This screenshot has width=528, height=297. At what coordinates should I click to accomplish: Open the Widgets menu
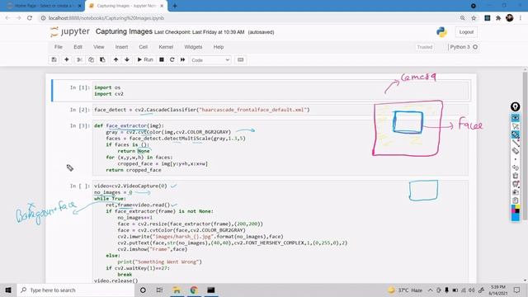coord(193,47)
